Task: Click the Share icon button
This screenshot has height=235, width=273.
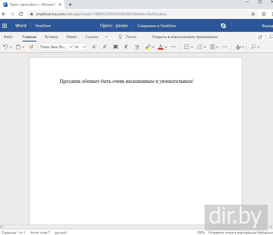Action: click(260, 37)
